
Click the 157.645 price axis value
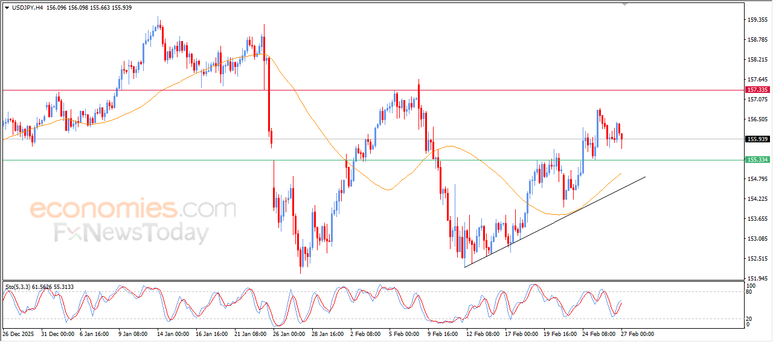point(757,80)
